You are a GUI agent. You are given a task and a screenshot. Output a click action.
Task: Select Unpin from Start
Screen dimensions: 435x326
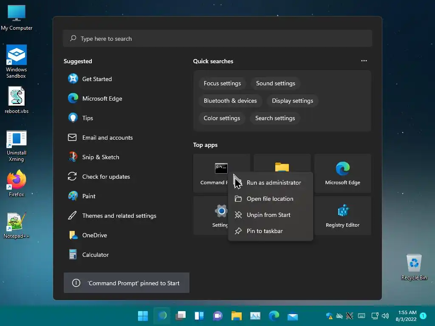click(x=271, y=215)
